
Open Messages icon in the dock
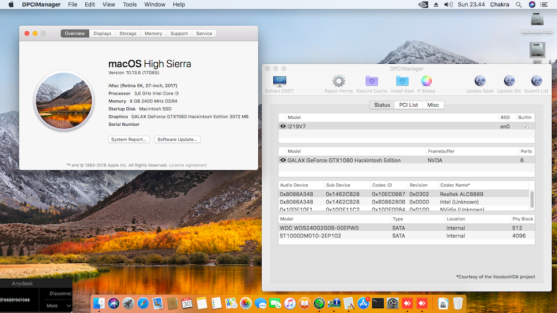(x=261, y=303)
